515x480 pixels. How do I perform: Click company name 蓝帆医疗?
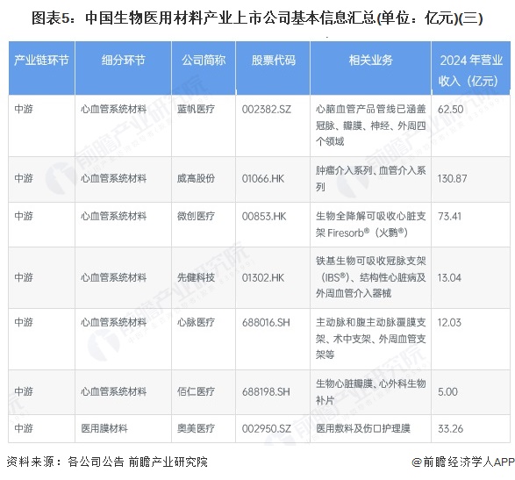coord(196,109)
